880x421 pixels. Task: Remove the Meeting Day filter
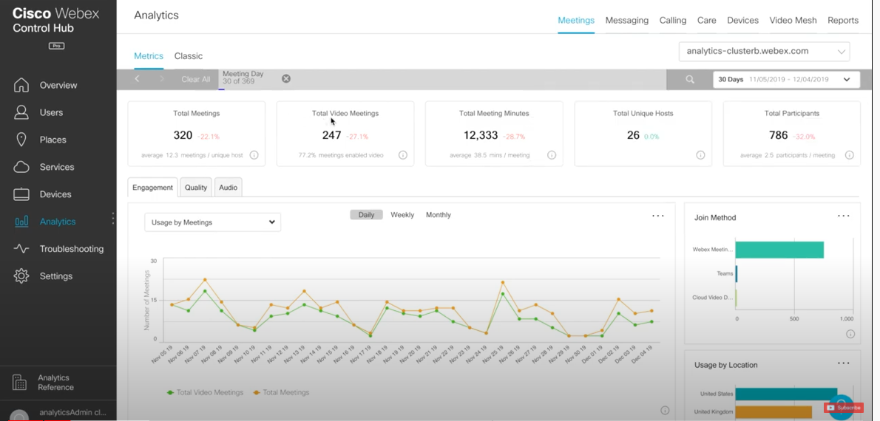click(286, 78)
